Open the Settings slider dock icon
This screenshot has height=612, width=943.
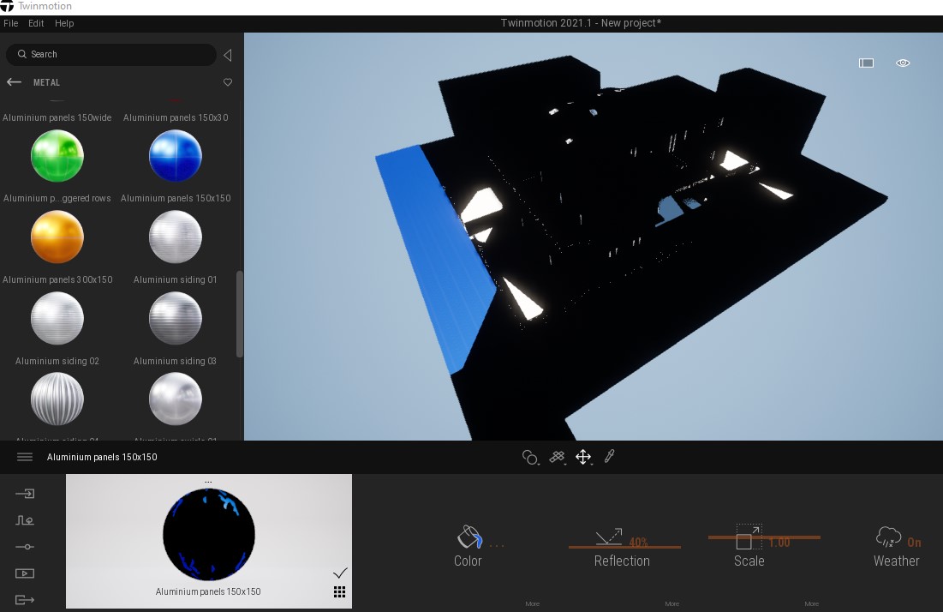[x=25, y=547]
